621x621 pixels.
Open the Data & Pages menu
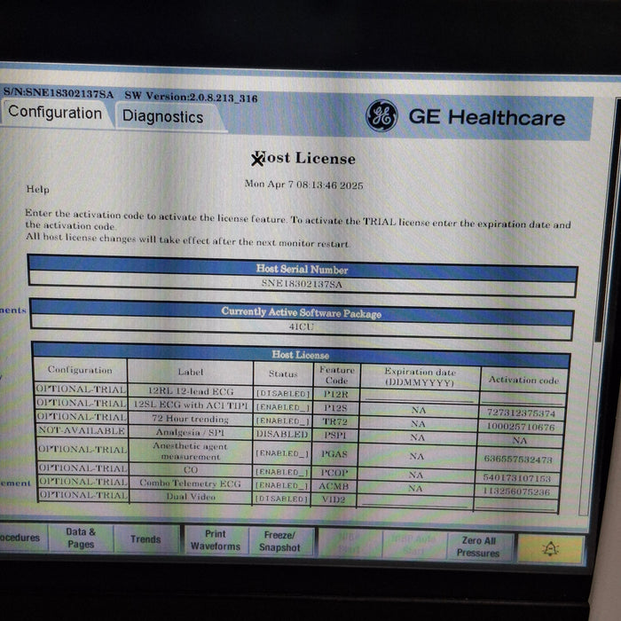(81, 538)
